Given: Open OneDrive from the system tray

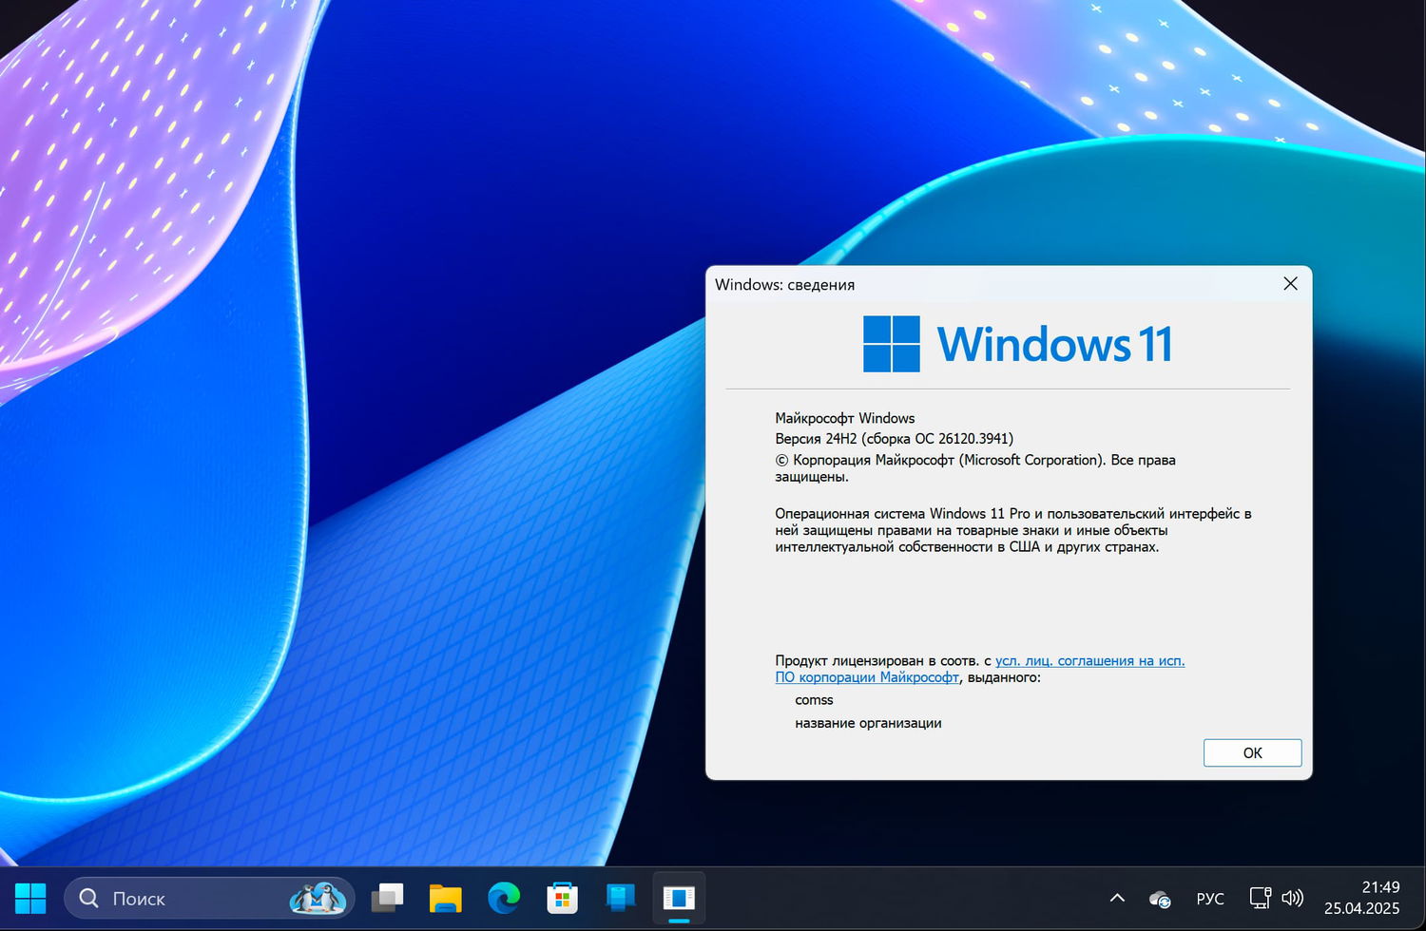Looking at the screenshot, I should point(1160,898).
